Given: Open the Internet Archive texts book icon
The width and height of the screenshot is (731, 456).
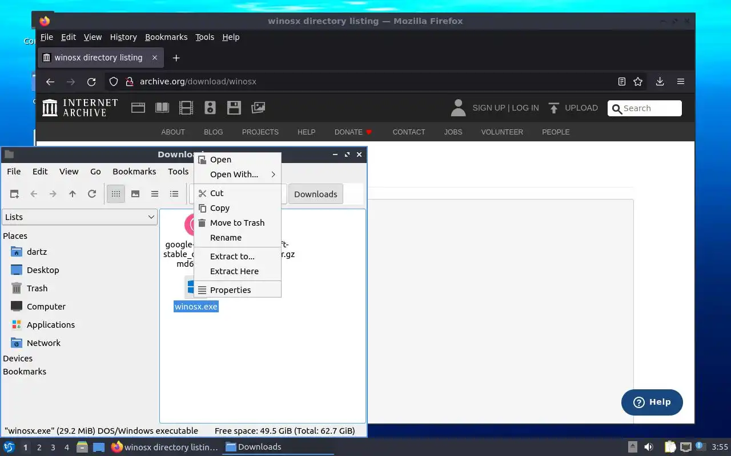Looking at the screenshot, I should 162,108.
